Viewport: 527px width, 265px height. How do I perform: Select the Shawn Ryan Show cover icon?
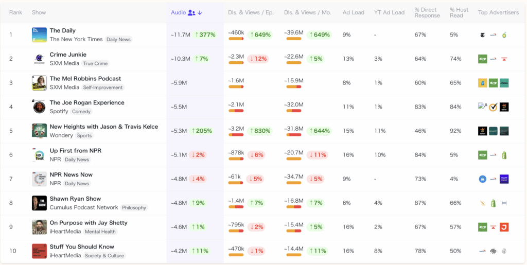pos(39,203)
